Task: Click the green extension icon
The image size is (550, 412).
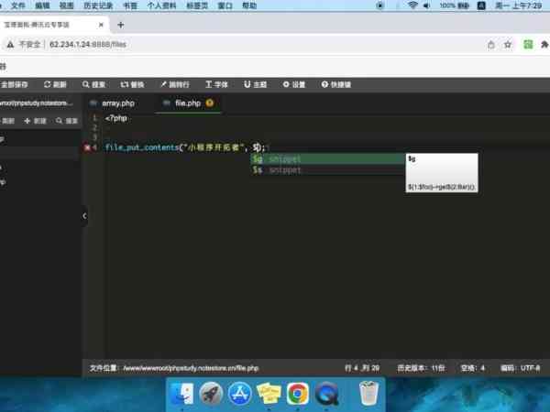Action: tap(528, 45)
